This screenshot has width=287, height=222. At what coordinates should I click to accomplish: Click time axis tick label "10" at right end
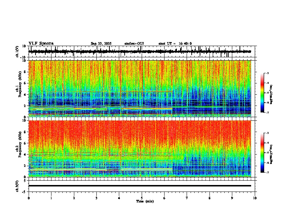[x=255, y=198]
